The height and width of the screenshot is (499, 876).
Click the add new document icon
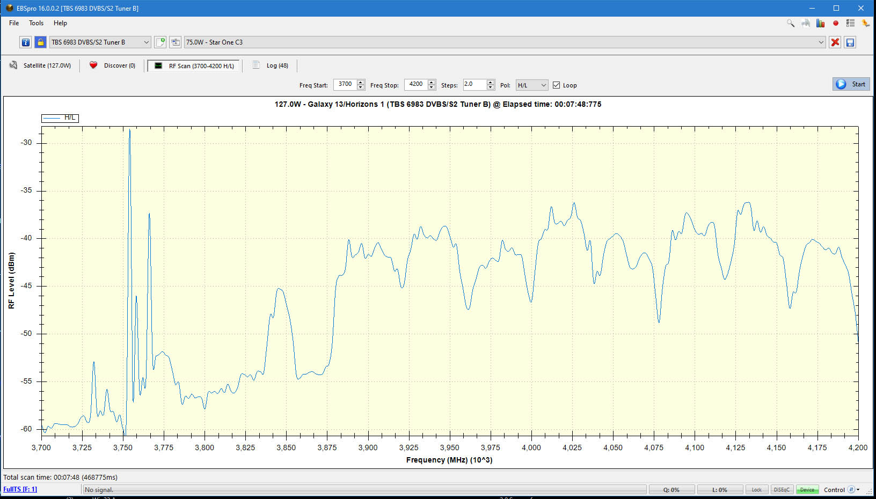coord(160,42)
